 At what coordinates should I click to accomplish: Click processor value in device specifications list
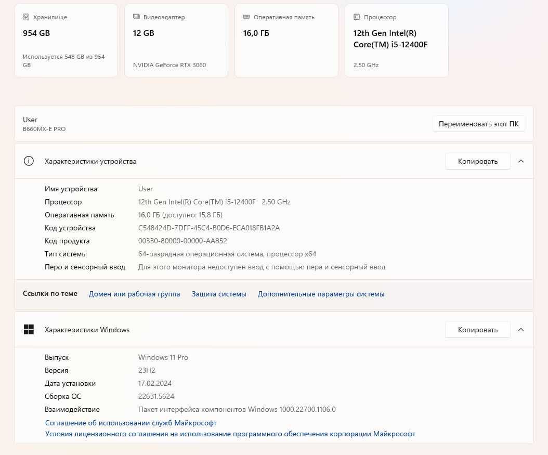[214, 202]
